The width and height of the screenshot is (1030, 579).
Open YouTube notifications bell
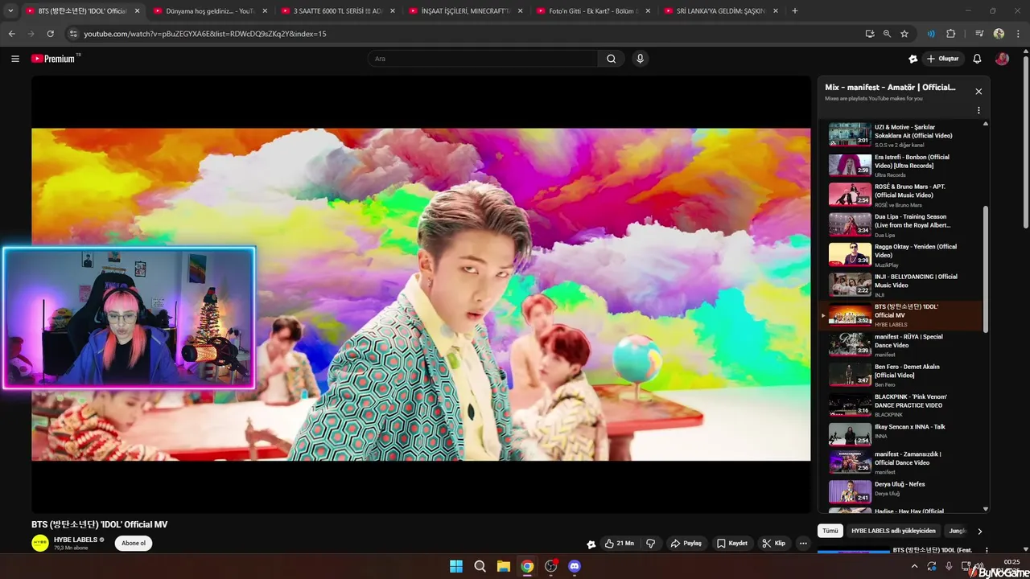977,59
